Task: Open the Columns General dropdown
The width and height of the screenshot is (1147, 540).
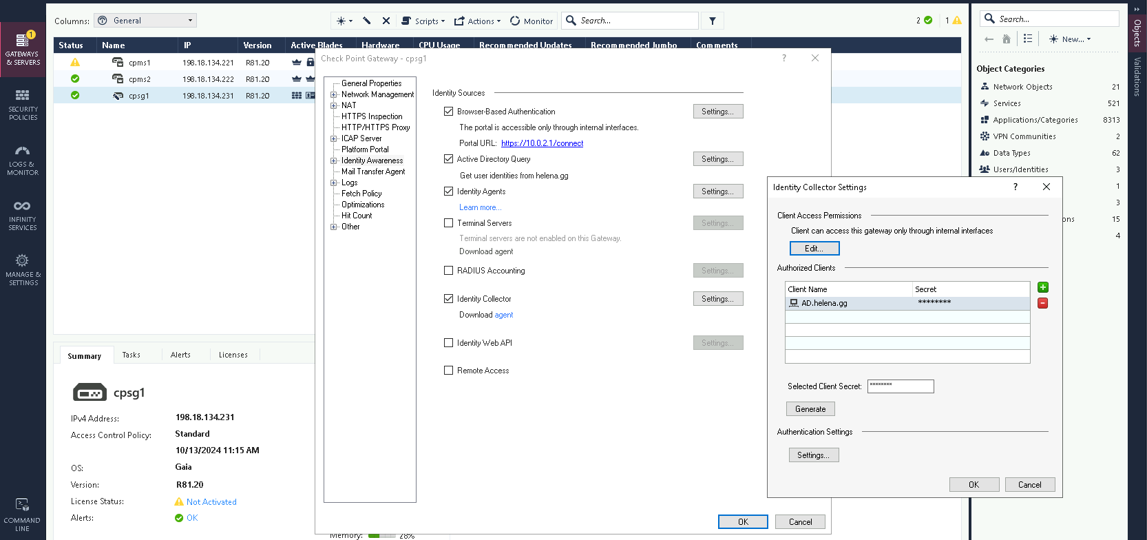Action: tap(145, 21)
